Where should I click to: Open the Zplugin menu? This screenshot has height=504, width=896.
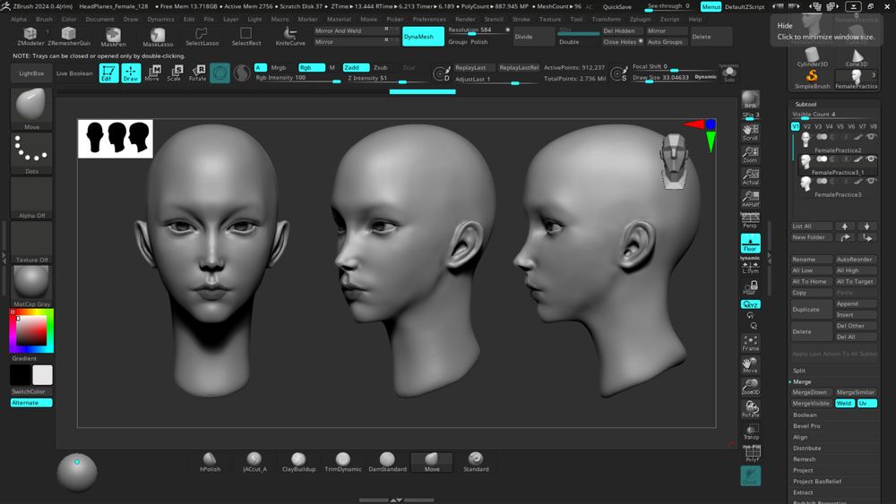coord(640,19)
